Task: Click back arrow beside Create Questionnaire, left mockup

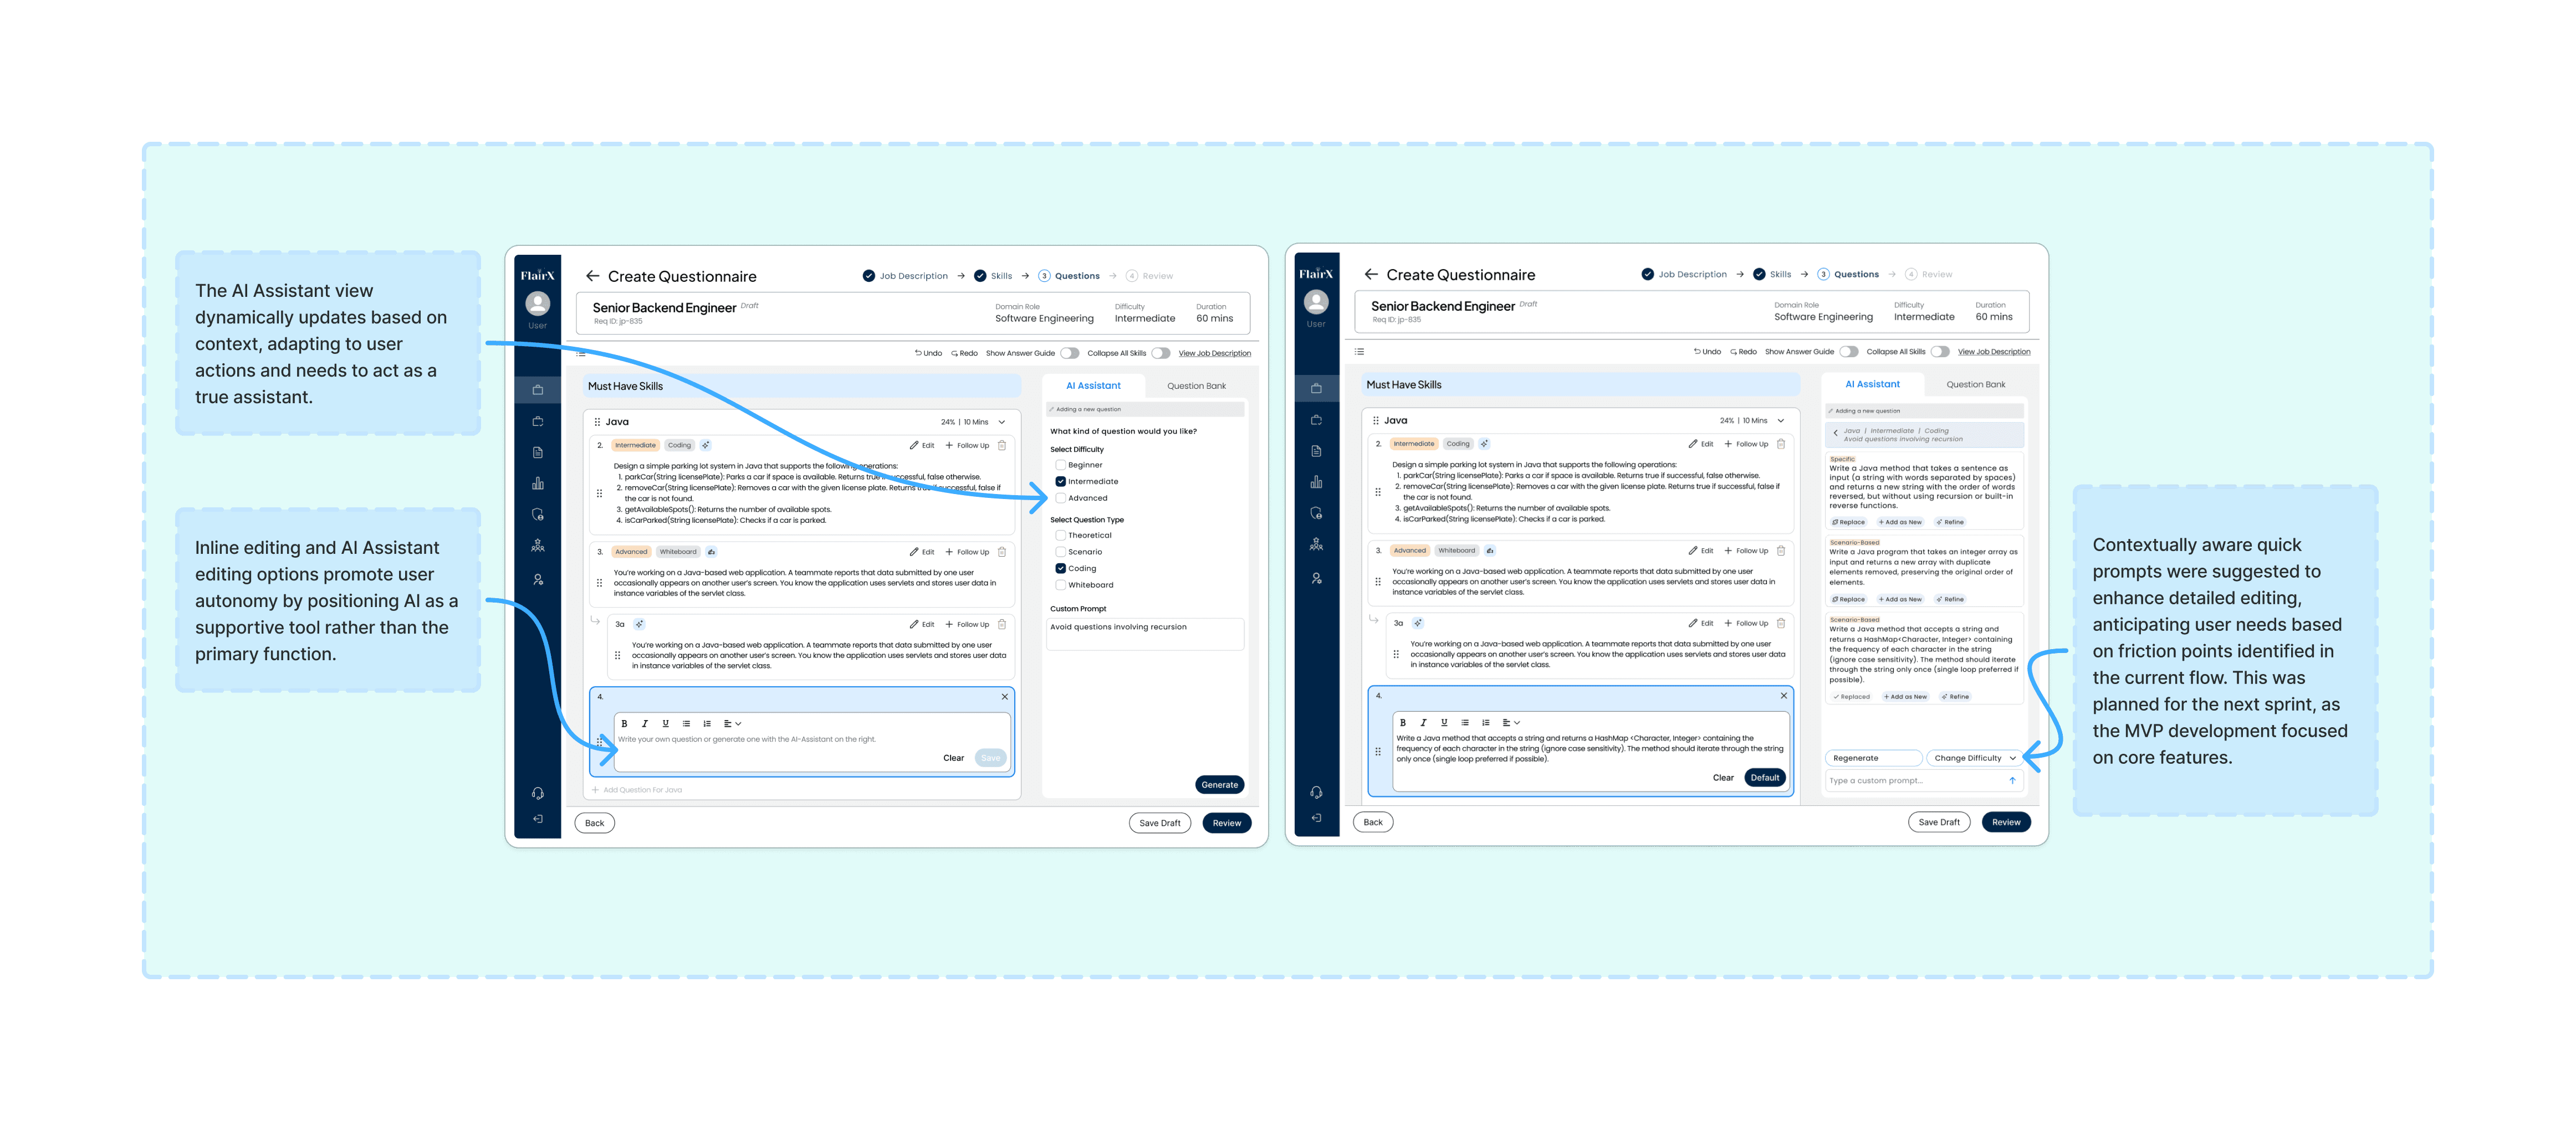Action: 593,276
